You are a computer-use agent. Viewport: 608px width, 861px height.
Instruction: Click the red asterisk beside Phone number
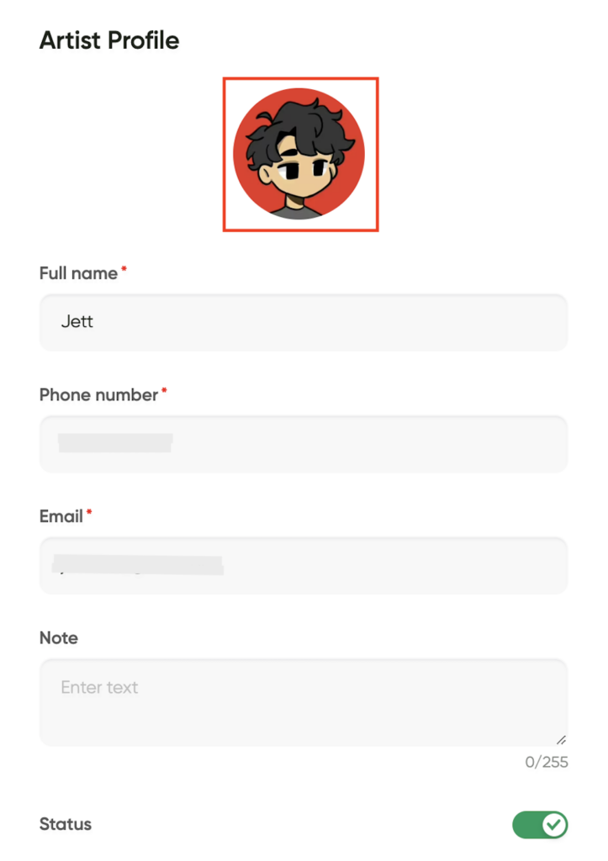[164, 390]
